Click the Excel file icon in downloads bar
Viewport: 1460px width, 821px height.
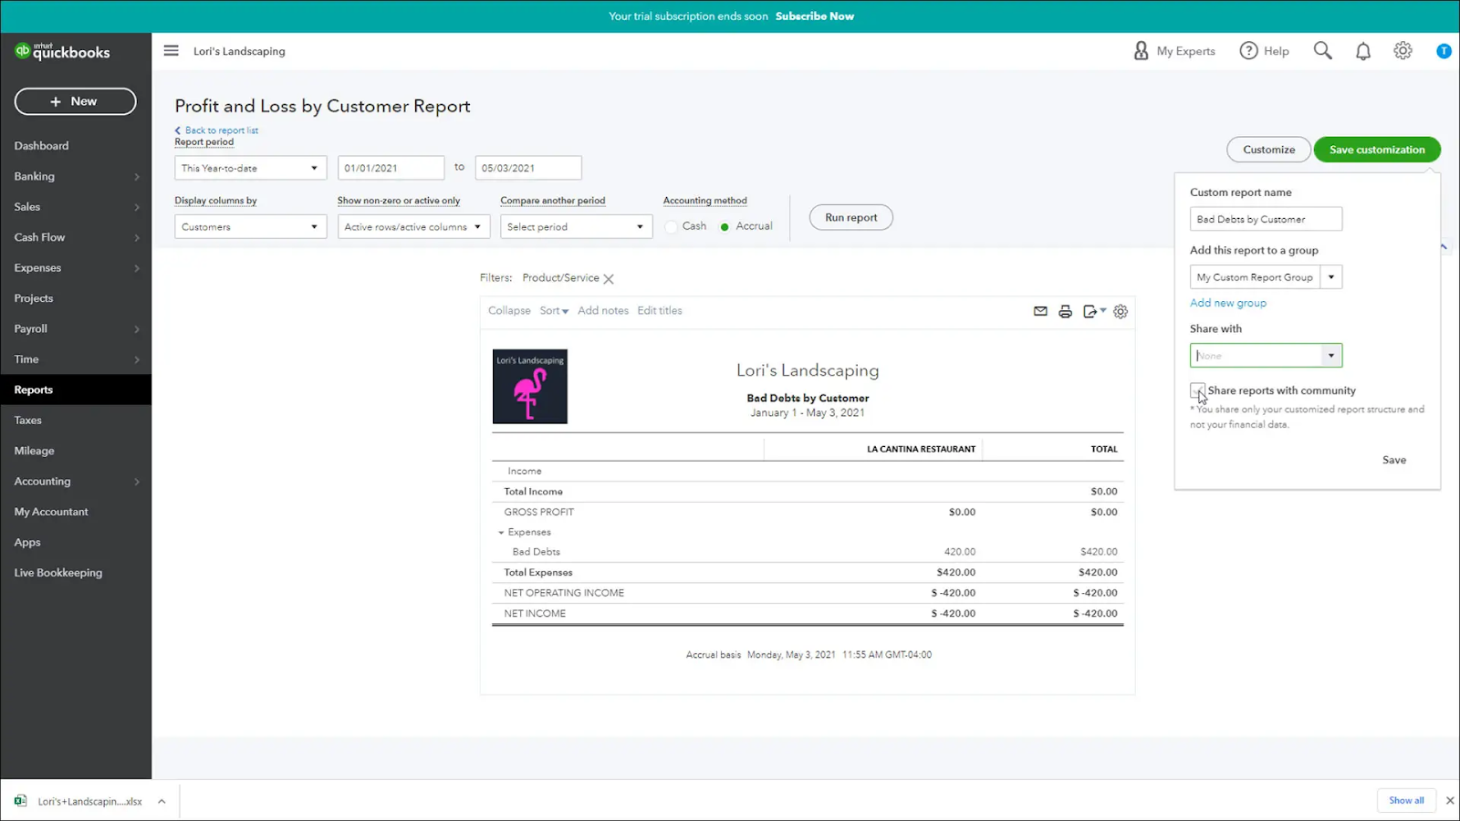[20, 801]
